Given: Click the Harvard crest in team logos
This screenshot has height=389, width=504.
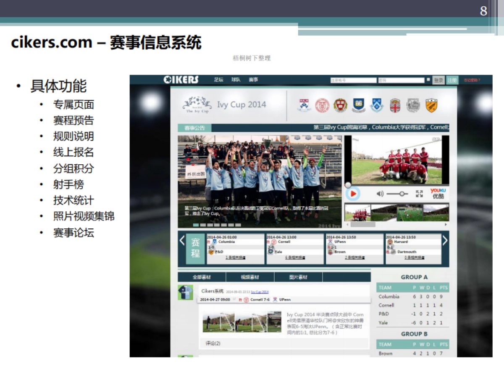Looking at the screenshot, I should 340,105.
